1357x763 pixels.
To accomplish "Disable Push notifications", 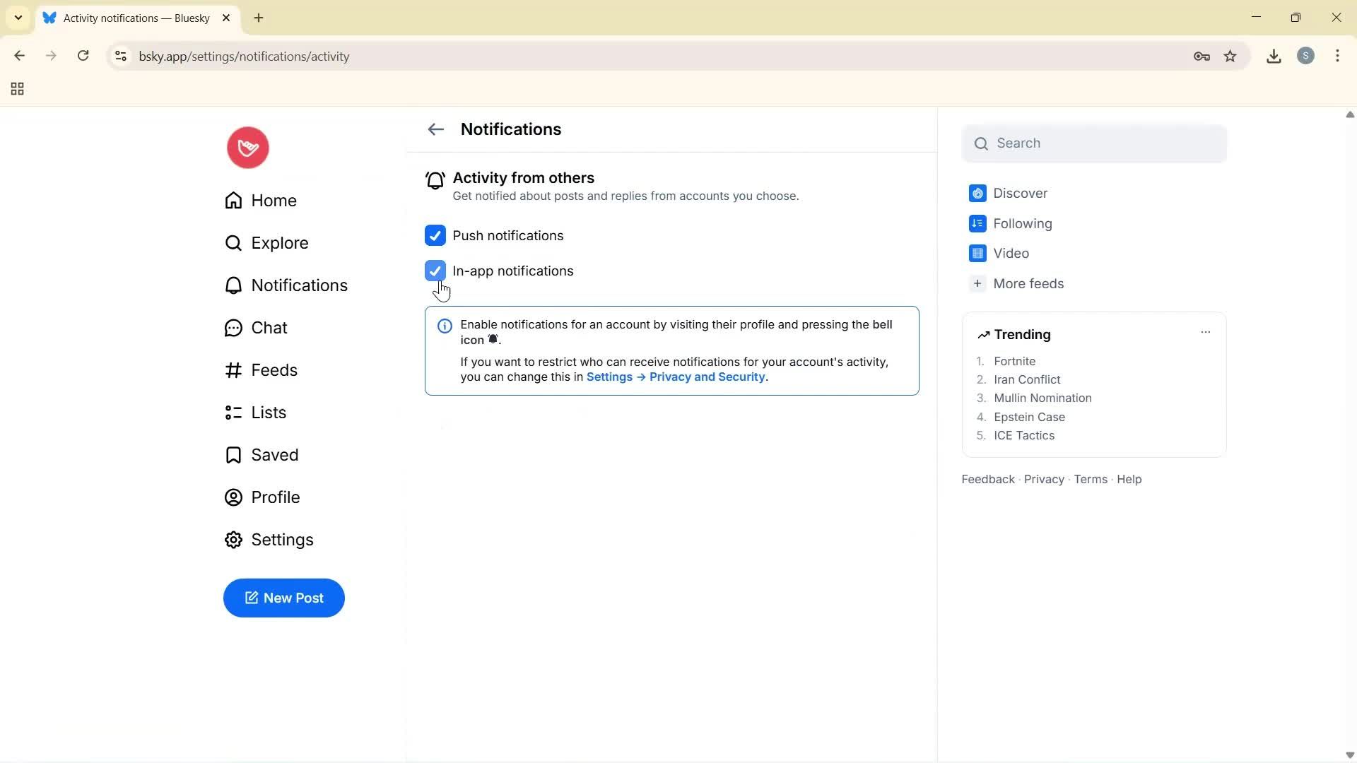I will tap(435, 235).
